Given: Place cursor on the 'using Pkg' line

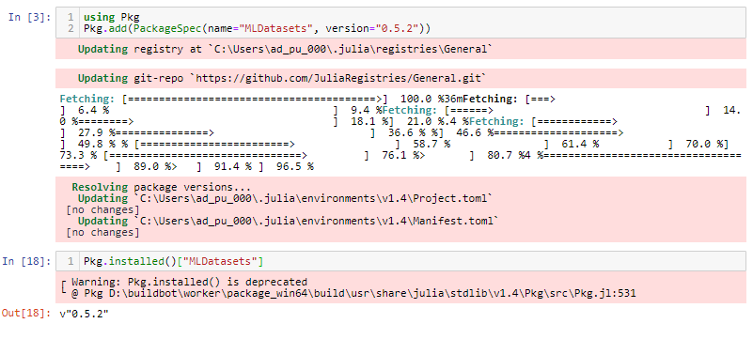Looking at the screenshot, I should pos(112,17).
